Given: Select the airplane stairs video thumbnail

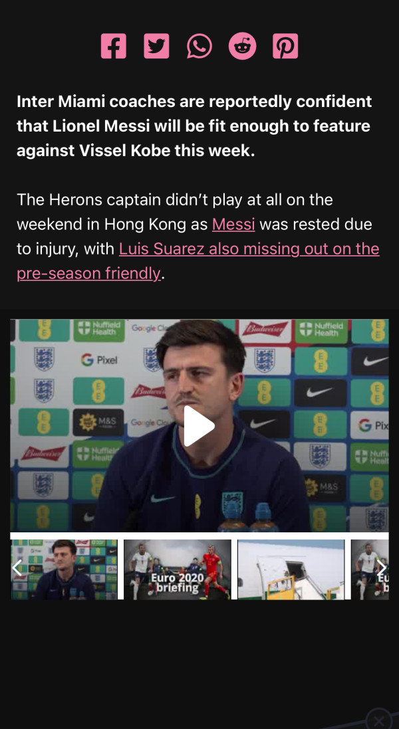Looking at the screenshot, I should pos(291,570).
